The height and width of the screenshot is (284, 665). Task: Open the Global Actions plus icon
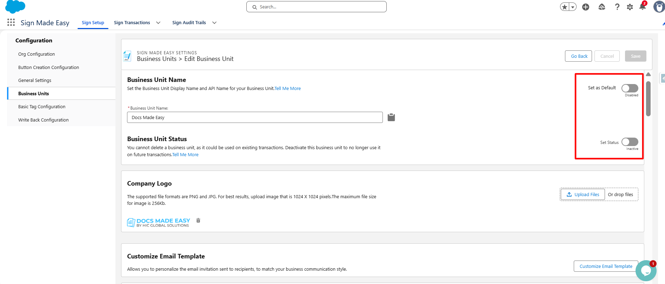(x=586, y=7)
